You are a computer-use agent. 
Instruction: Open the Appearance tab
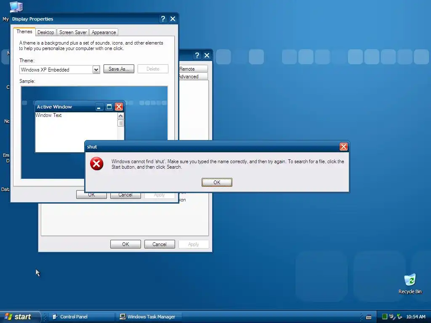tap(104, 32)
